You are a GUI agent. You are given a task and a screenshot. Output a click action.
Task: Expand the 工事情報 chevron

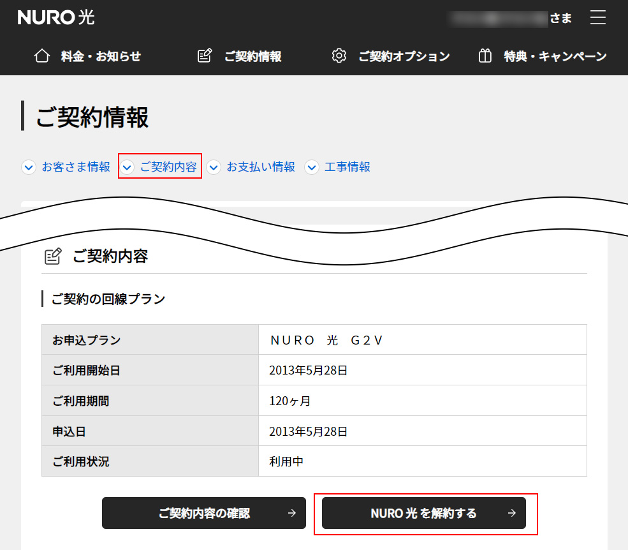(311, 167)
